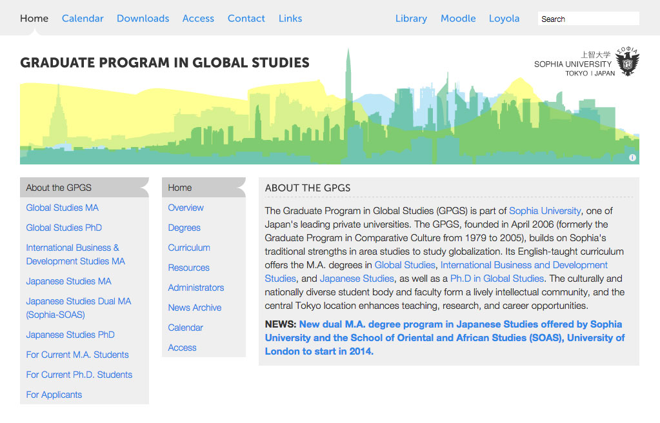The image size is (660, 423).
Task: Open the Japanese Studies PhD sidebar link
Action: pos(70,335)
